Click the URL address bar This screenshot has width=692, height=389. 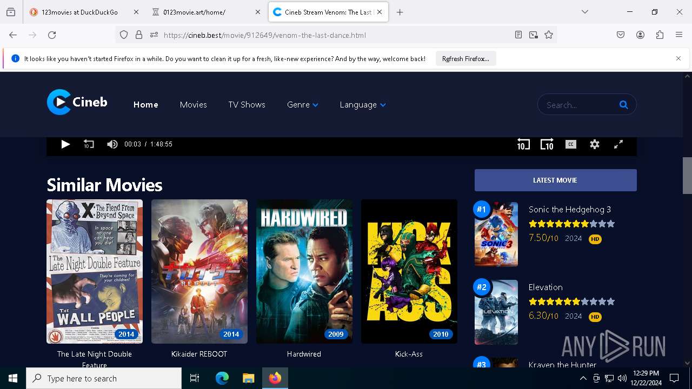coord(335,35)
